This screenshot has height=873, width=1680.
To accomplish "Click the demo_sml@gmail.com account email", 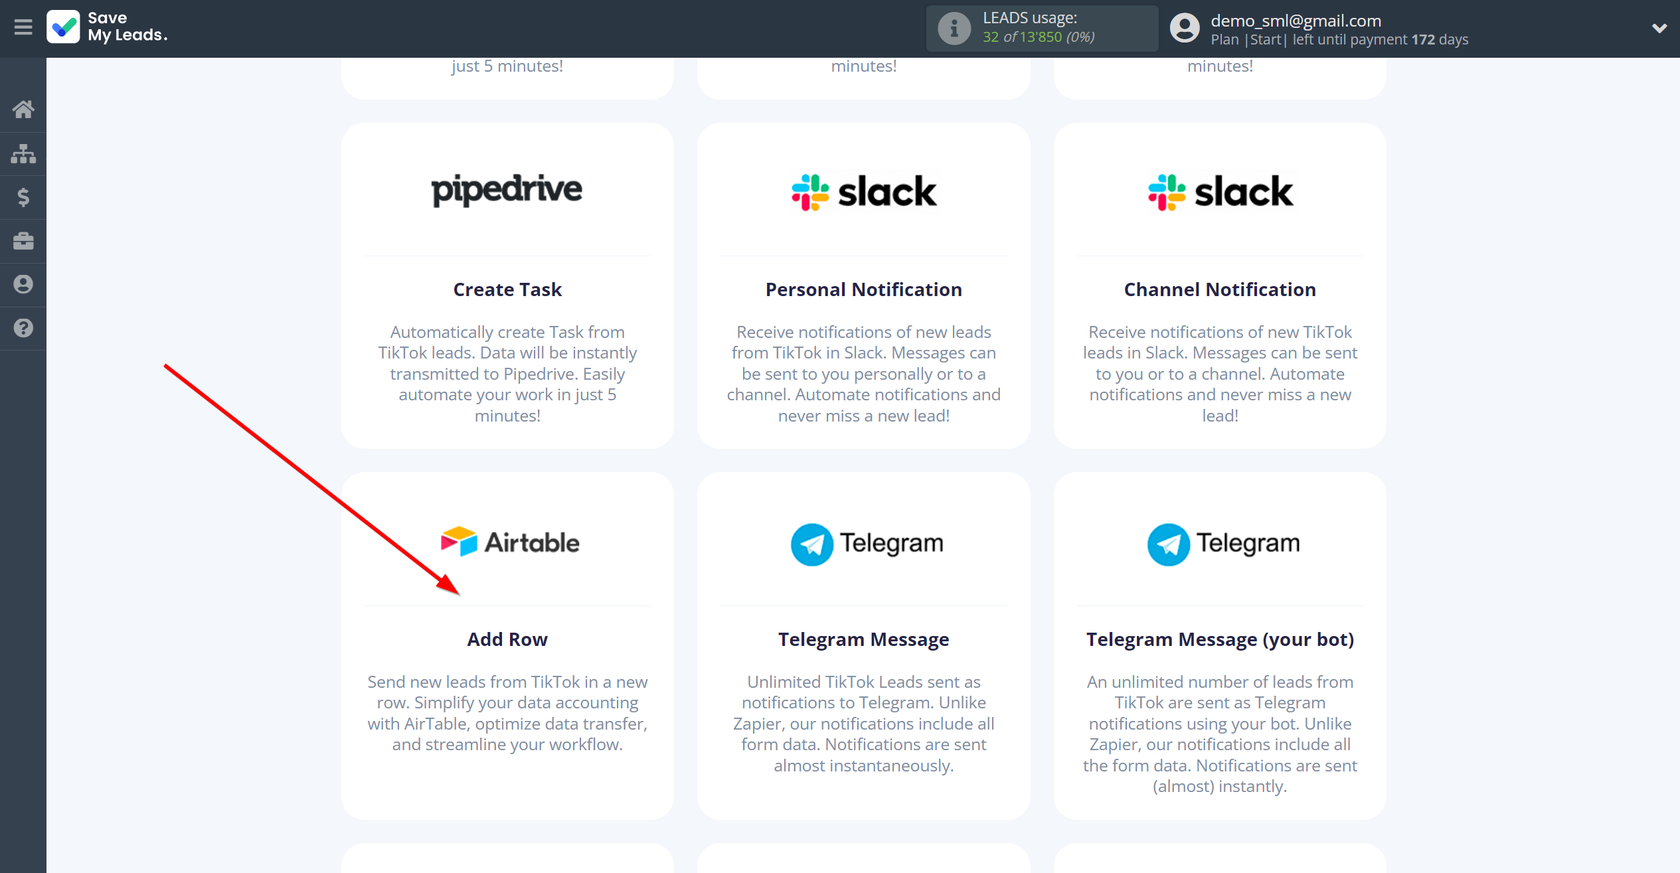I will click(1296, 21).
